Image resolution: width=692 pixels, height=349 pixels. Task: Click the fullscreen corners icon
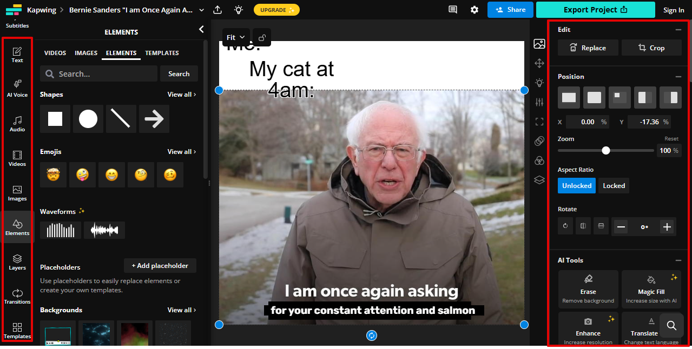(x=539, y=122)
